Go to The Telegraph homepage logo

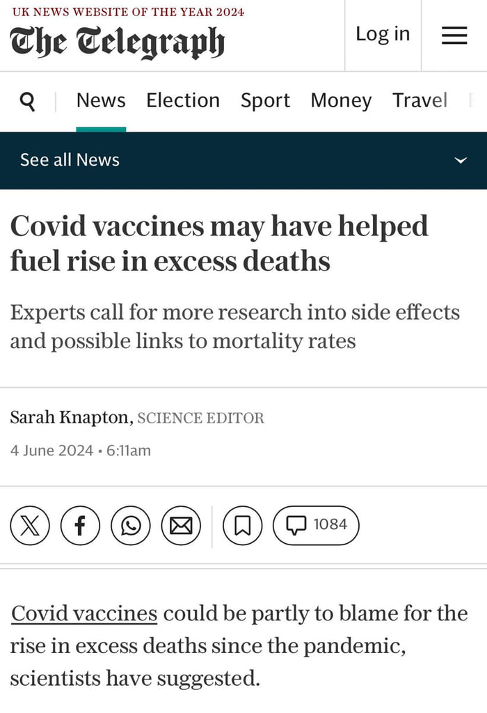pos(118,42)
